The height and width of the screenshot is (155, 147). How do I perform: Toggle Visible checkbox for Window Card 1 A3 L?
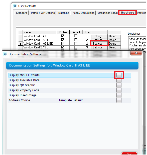click(x=63, y=36)
